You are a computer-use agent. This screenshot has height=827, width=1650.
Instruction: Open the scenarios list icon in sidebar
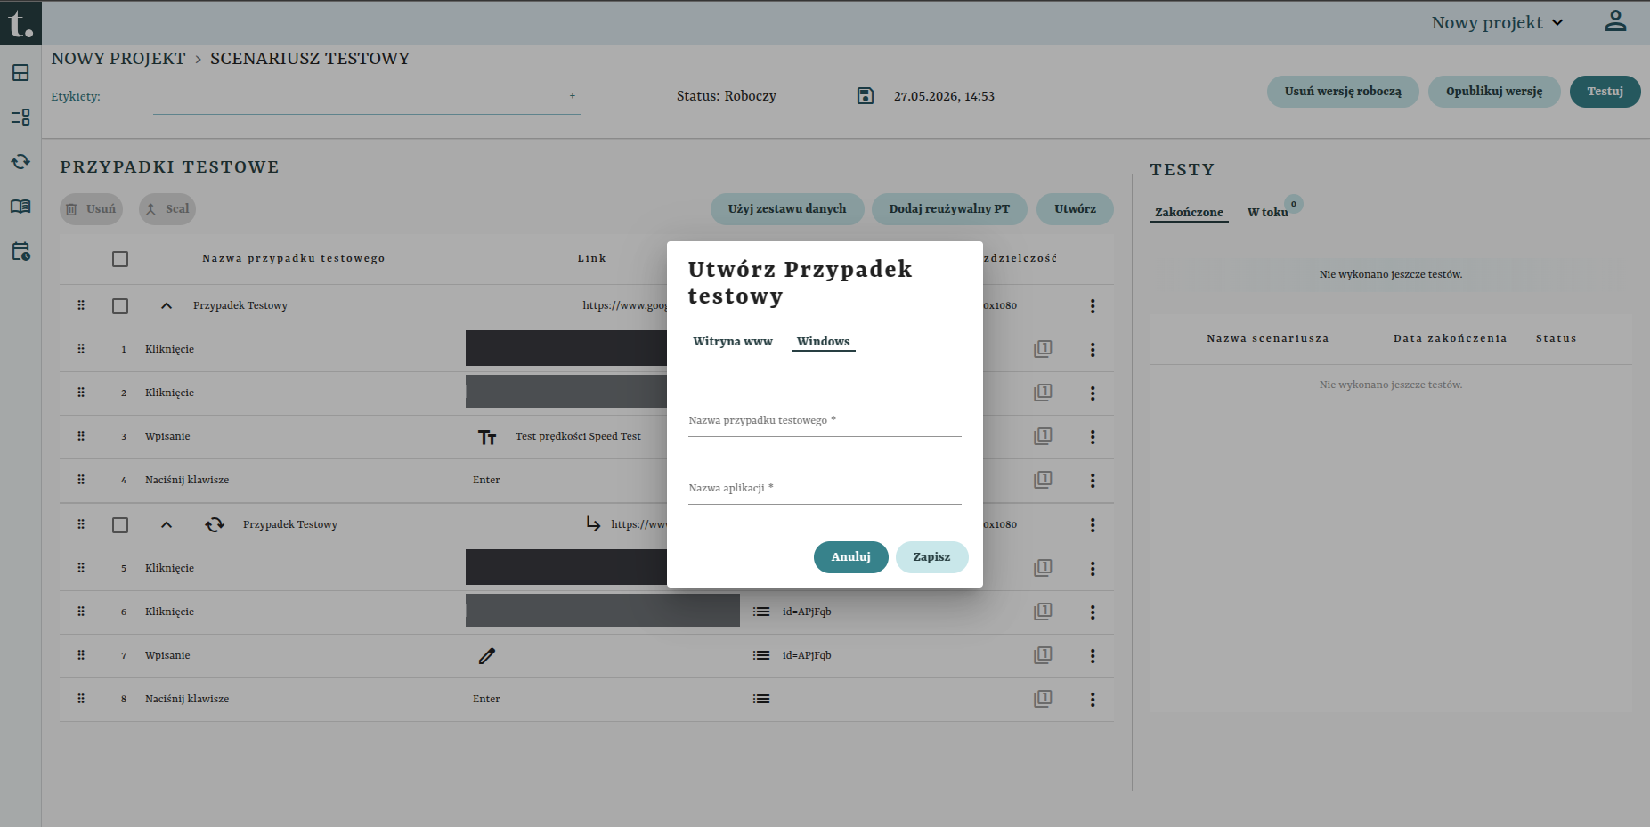(20, 118)
